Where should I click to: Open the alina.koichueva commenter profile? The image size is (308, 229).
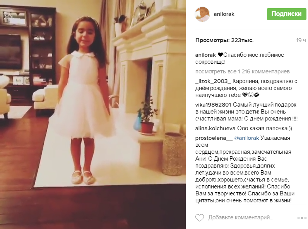point(215,129)
